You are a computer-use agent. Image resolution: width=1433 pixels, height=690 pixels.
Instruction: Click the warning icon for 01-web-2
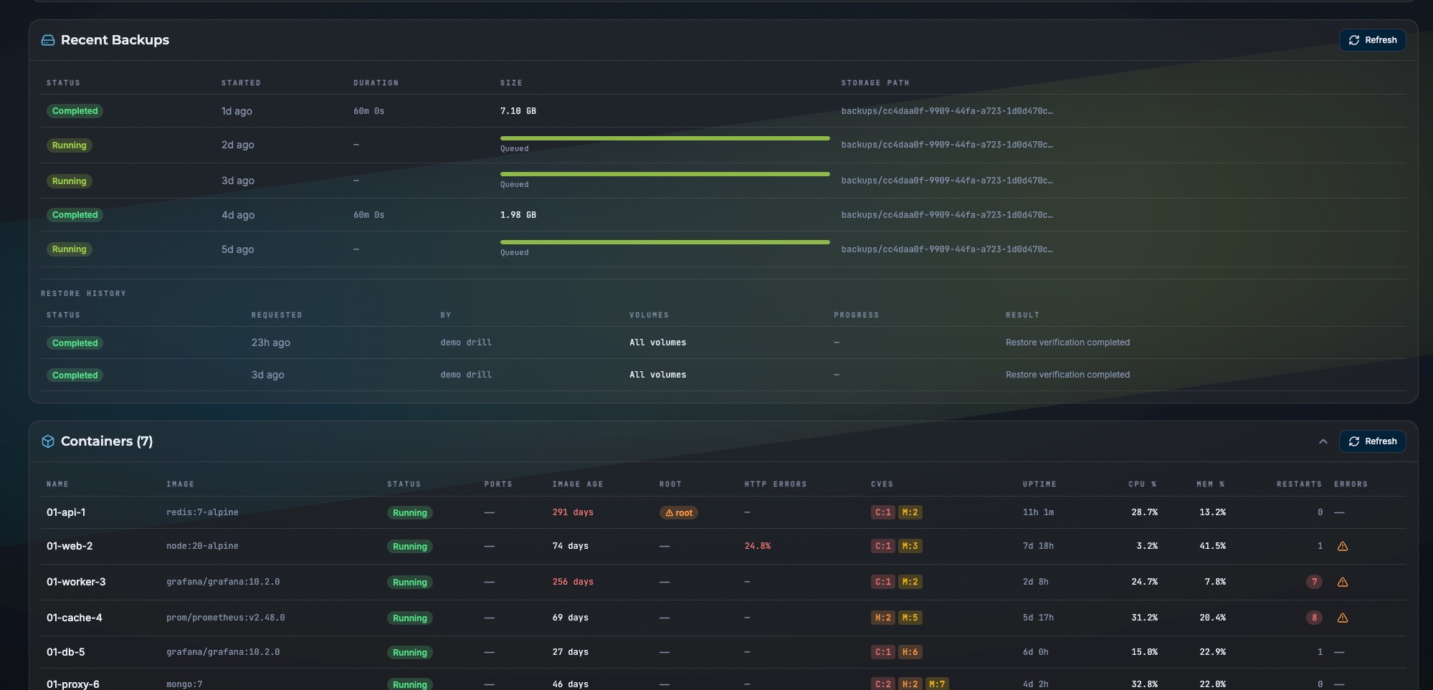click(x=1342, y=546)
